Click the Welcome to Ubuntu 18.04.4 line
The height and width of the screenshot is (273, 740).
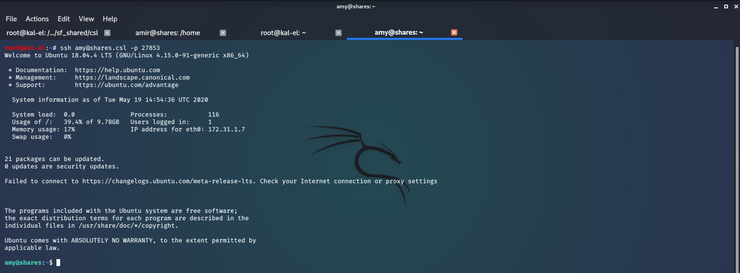tap(127, 56)
